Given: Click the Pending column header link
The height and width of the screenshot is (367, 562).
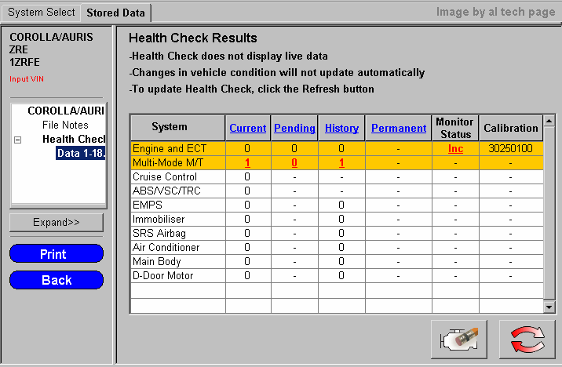Looking at the screenshot, I should [294, 128].
